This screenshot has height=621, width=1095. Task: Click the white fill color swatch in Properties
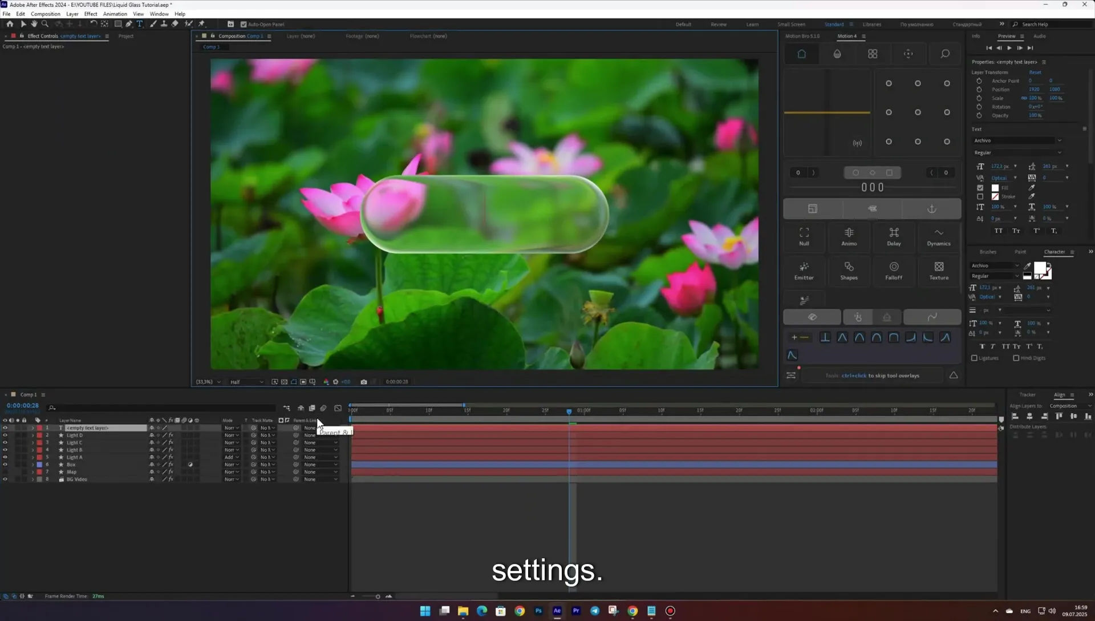point(995,188)
